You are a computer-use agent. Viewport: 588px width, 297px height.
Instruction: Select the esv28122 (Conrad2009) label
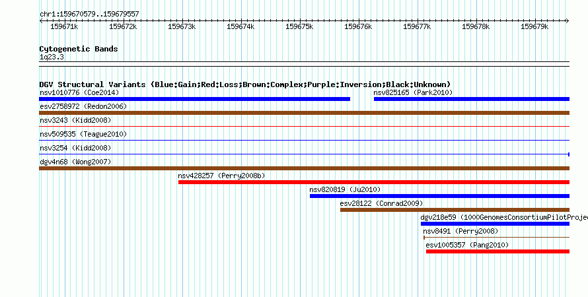pyautogui.click(x=381, y=203)
